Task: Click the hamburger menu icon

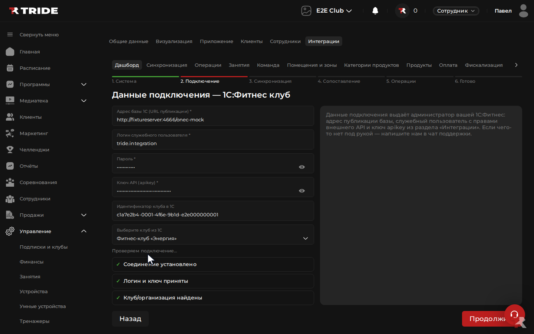Action: (10, 35)
